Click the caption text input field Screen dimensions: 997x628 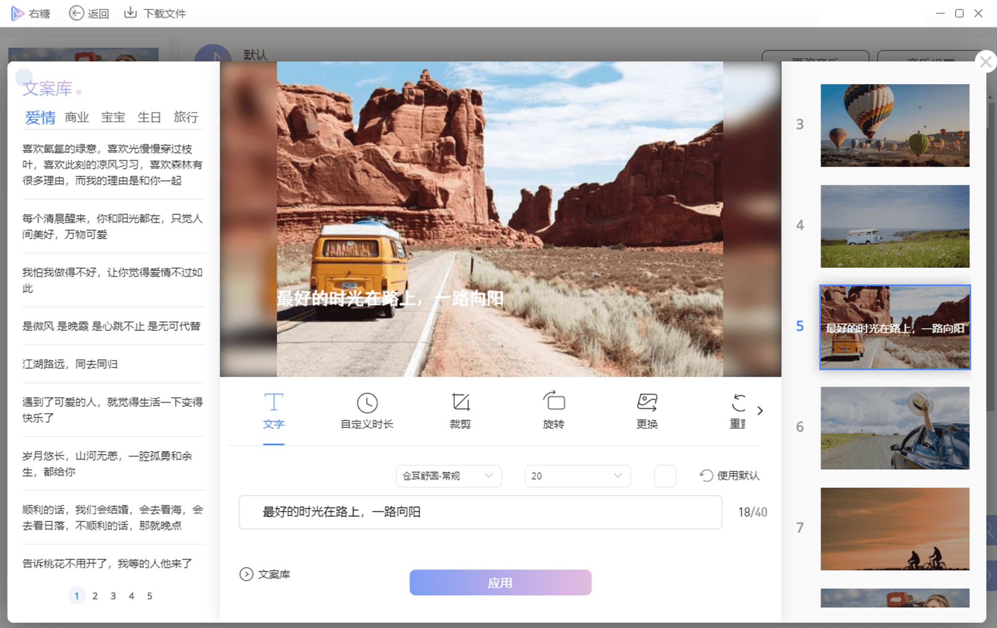tap(480, 512)
